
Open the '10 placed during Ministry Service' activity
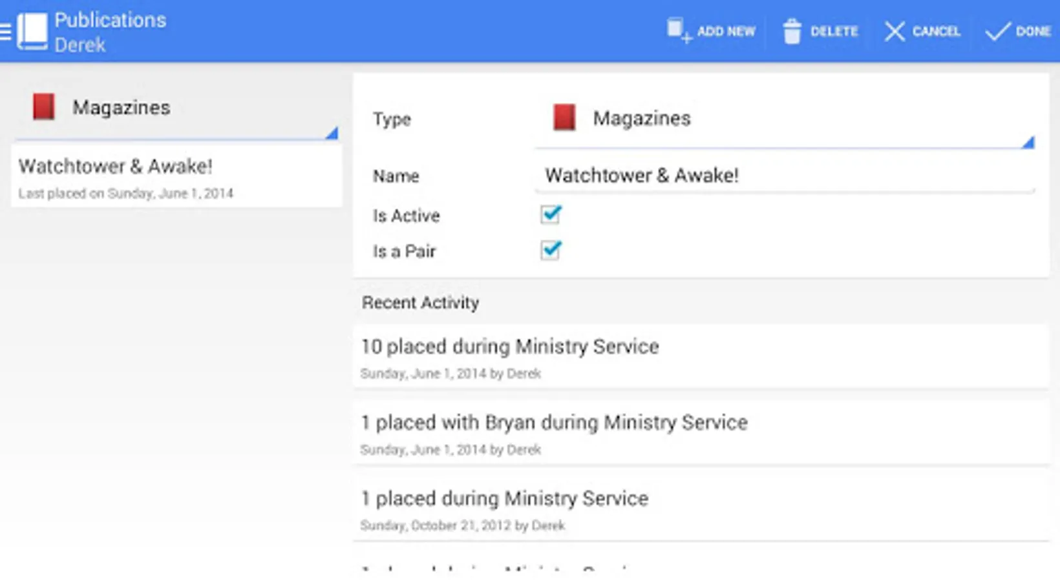pos(701,357)
